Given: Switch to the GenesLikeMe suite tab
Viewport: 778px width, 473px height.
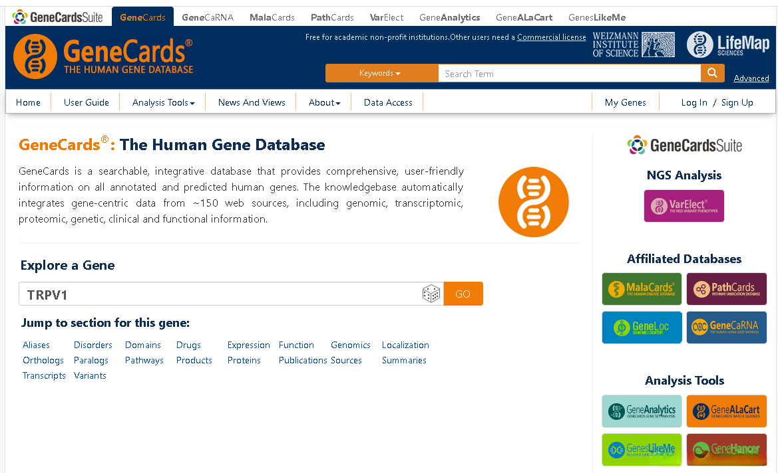Looking at the screenshot, I should 597,17.
